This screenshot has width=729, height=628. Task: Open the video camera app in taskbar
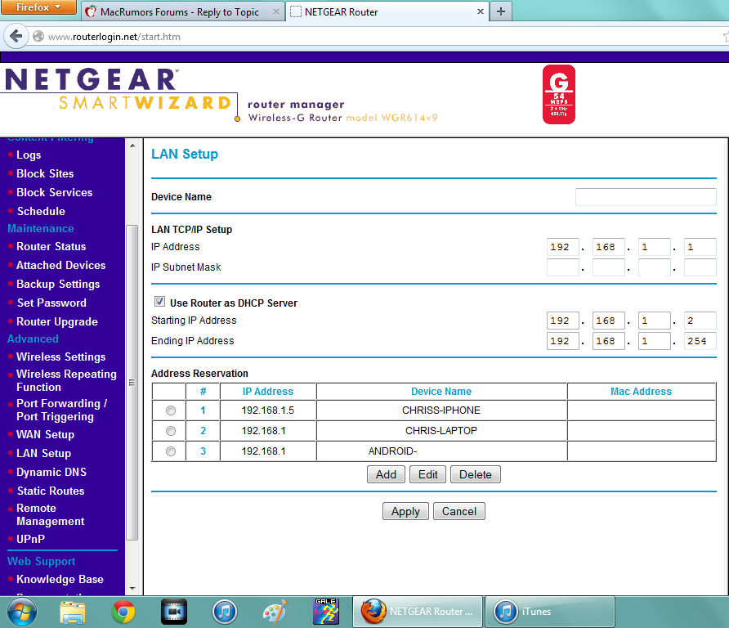174,612
